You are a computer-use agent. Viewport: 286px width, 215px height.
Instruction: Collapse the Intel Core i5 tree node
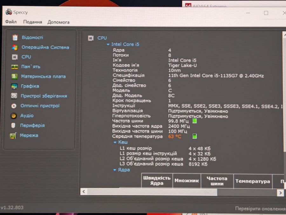point(108,44)
